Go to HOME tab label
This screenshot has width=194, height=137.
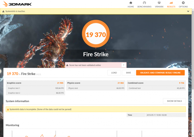(x=131, y=7)
